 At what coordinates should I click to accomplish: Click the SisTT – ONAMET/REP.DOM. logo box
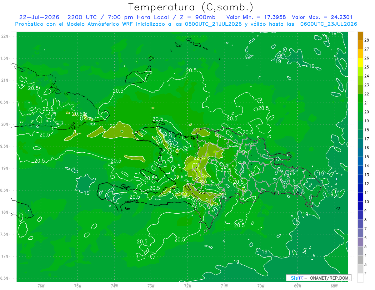click(x=319, y=278)
